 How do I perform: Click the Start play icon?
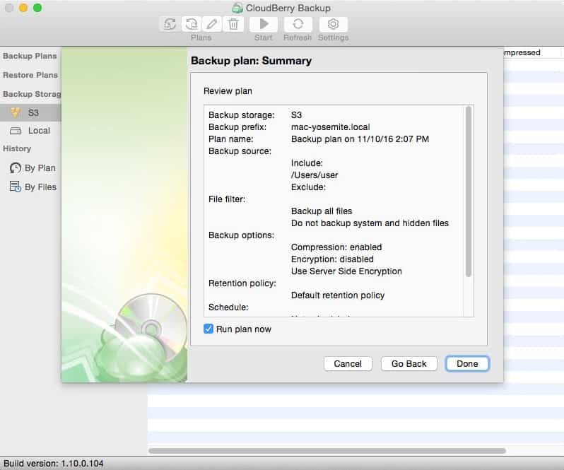click(x=264, y=24)
